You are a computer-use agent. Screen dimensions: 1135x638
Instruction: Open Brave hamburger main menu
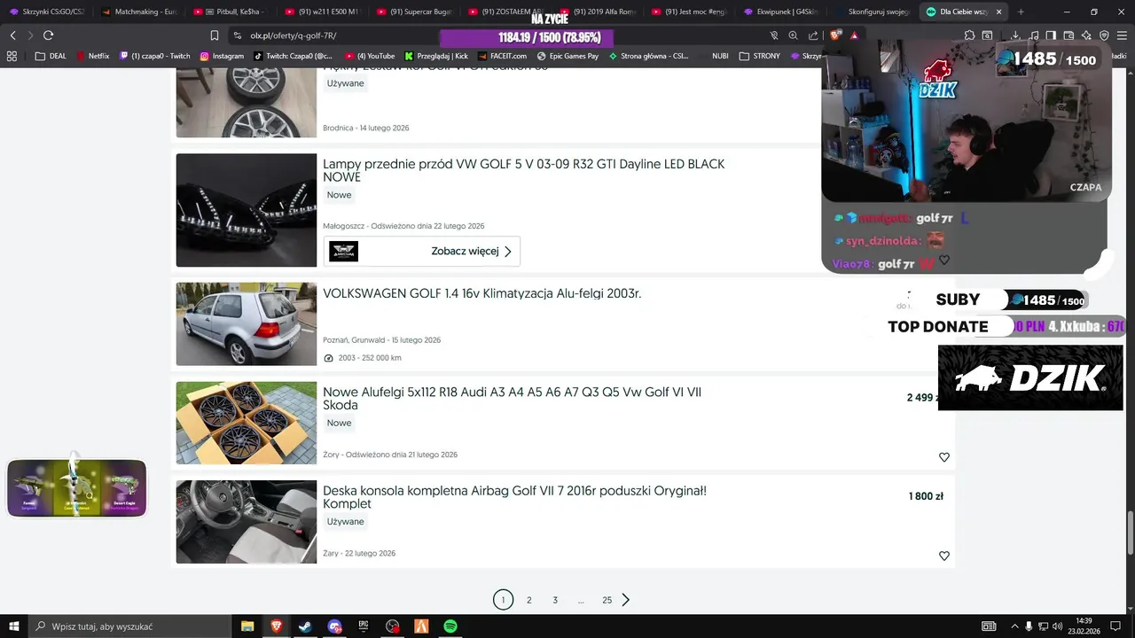click(x=1122, y=35)
